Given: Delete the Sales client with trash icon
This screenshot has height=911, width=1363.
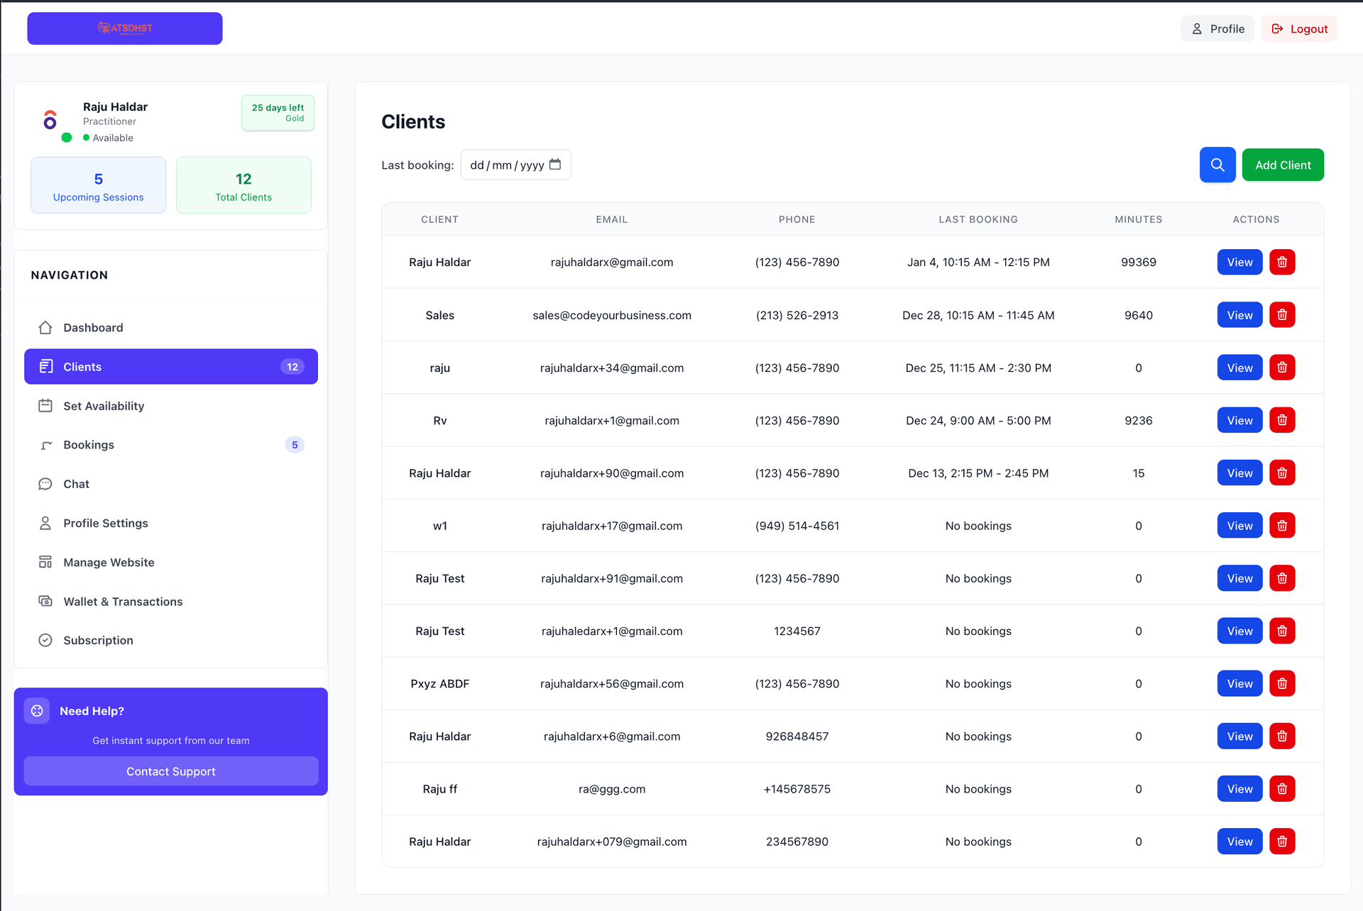Looking at the screenshot, I should (1281, 315).
